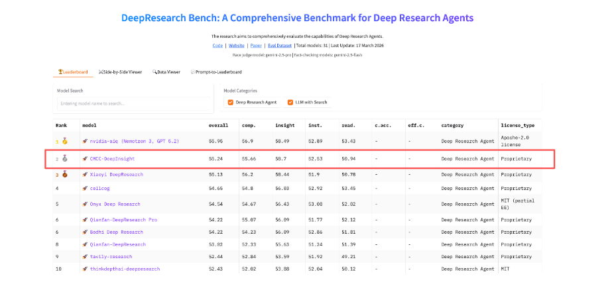Click the trophy icon on Leaderboard tab
The width and height of the screenshot is (612, 284).
[x=60, y=71]
